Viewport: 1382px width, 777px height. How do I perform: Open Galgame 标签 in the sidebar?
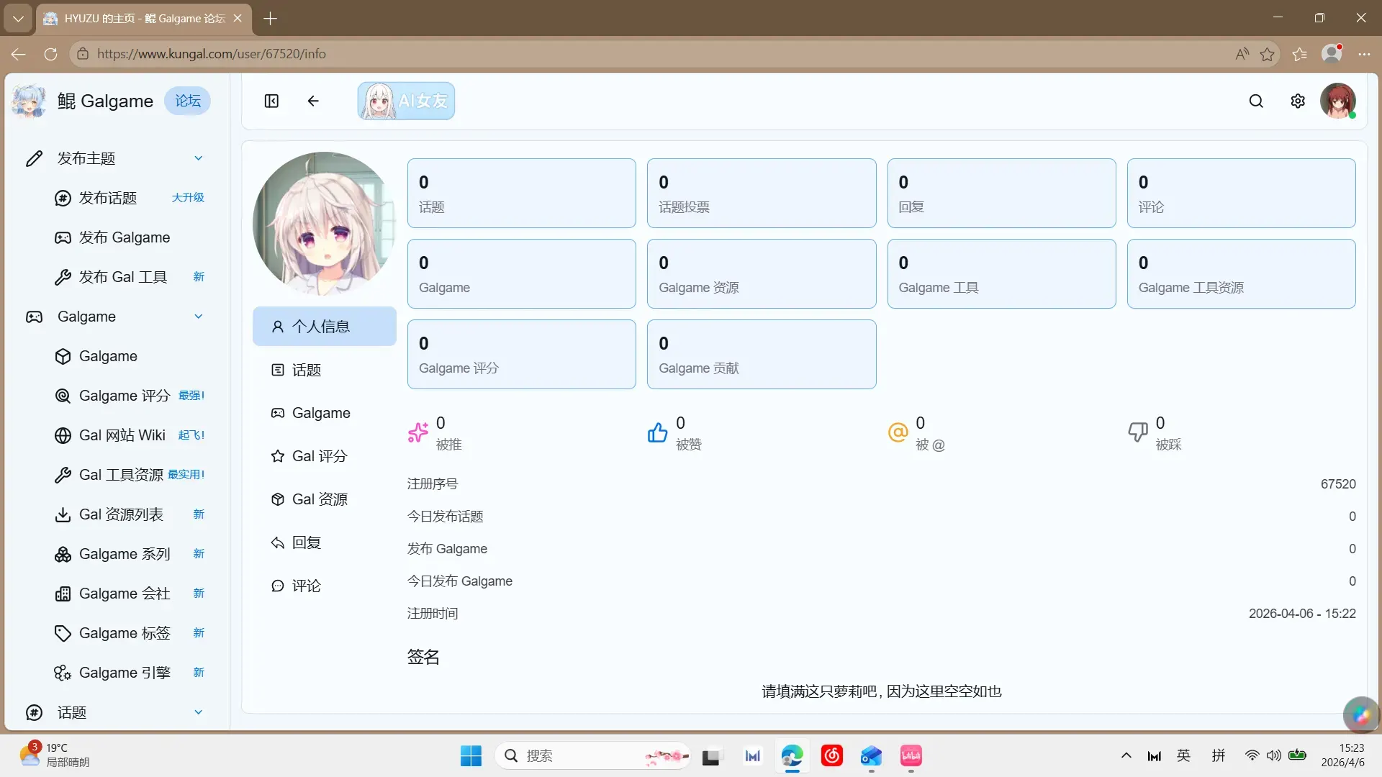tap(130, 633)
